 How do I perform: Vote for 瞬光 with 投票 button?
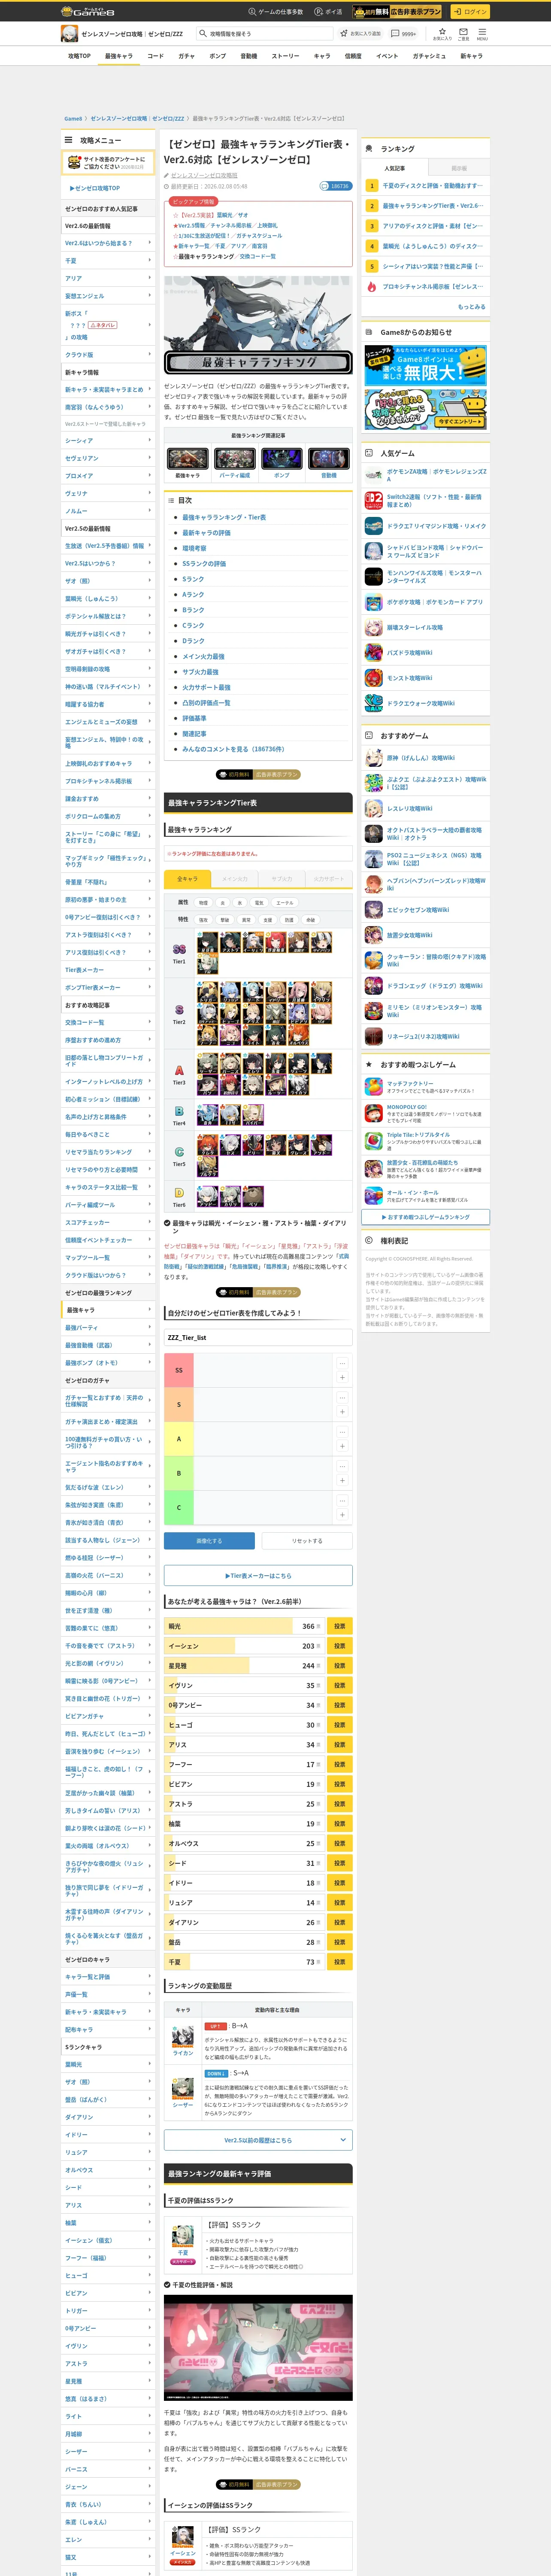coord(340,1626)
